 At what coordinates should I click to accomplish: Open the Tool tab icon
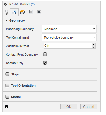pyautogui.click(x=7, y=12)
